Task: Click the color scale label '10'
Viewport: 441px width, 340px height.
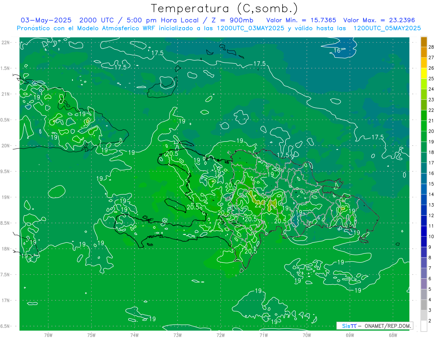Action: click(431, 237)
